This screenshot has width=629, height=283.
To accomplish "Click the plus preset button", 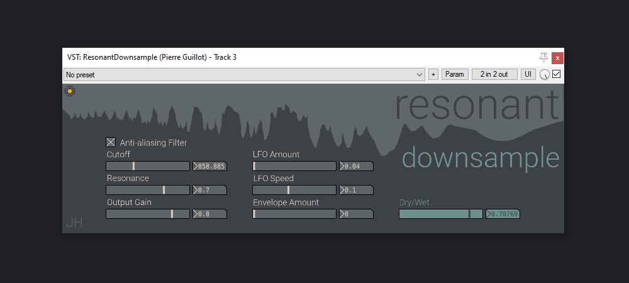I will click(433, 75).
